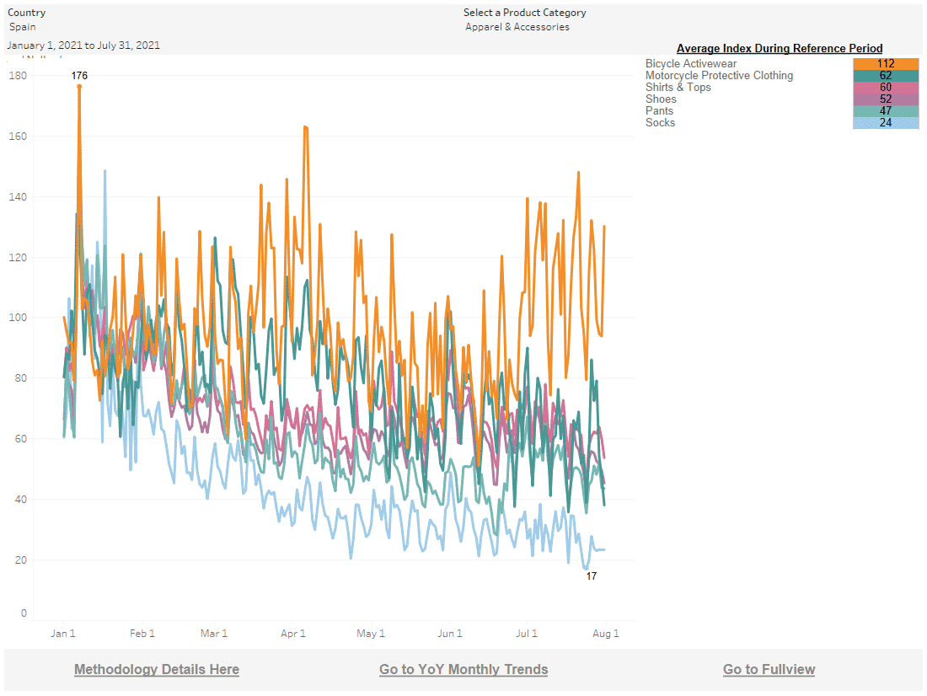Click the pink Shirts & Tops swatch 60
927x696 pixels.
(885, 88)
